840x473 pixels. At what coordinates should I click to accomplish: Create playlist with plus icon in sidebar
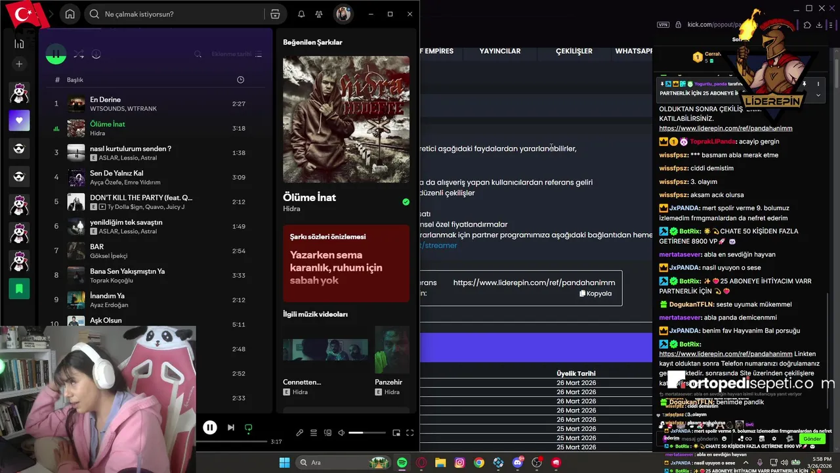click(x=19, y=64)
